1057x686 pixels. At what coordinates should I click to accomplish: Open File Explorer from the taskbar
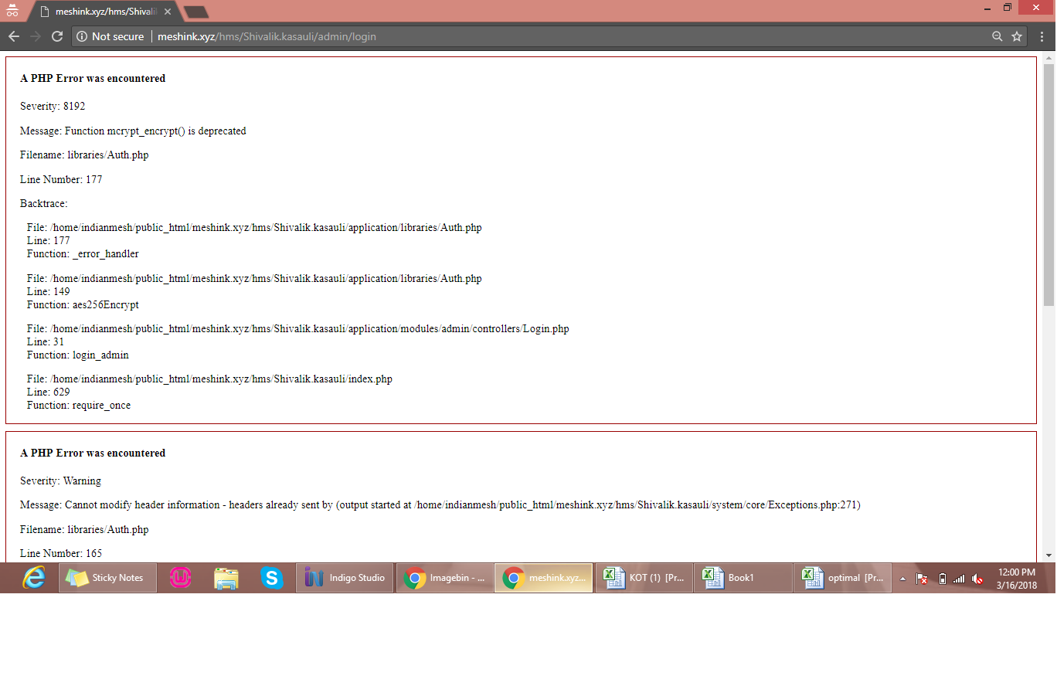tap(226, 578)
